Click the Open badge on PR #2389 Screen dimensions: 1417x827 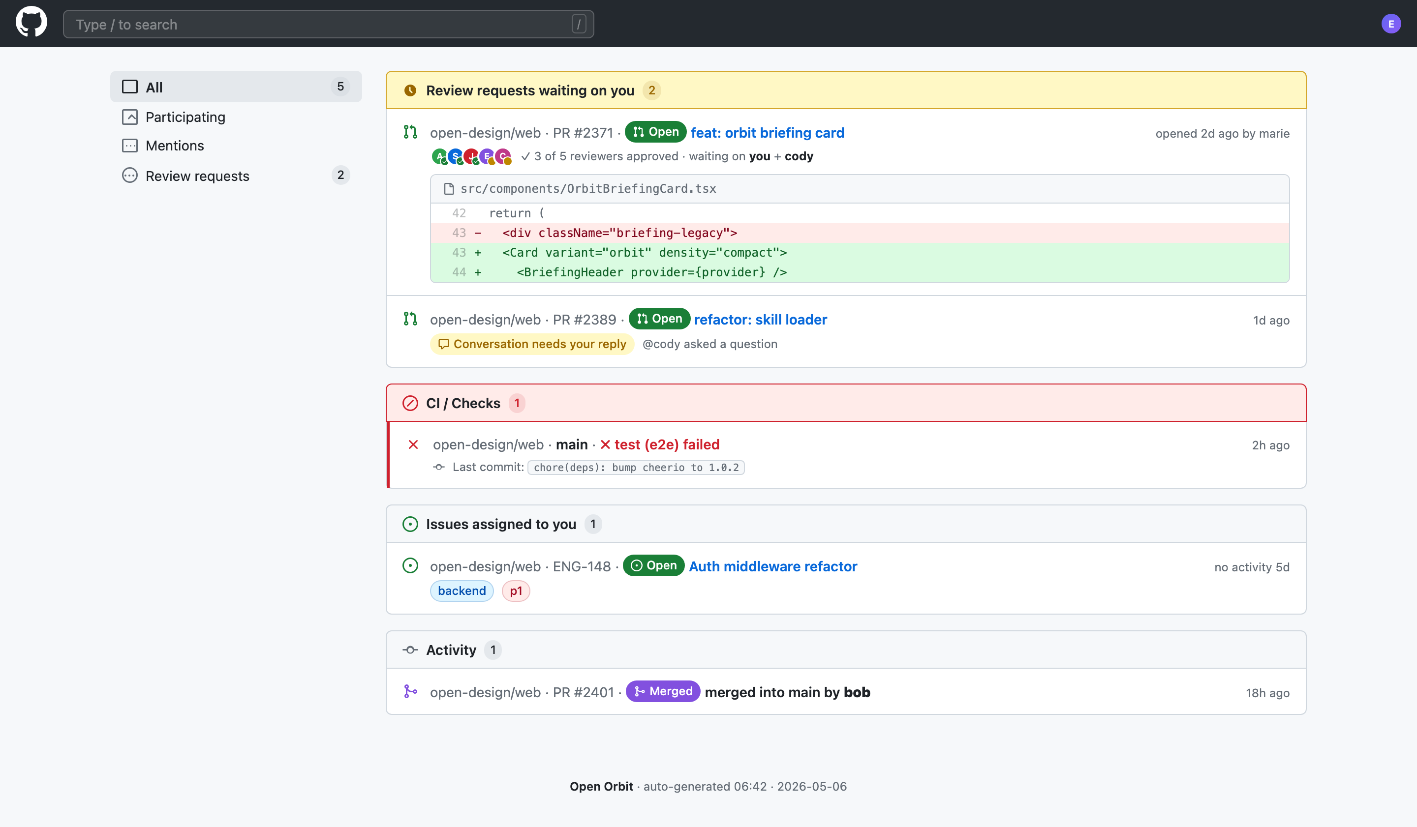659,319
